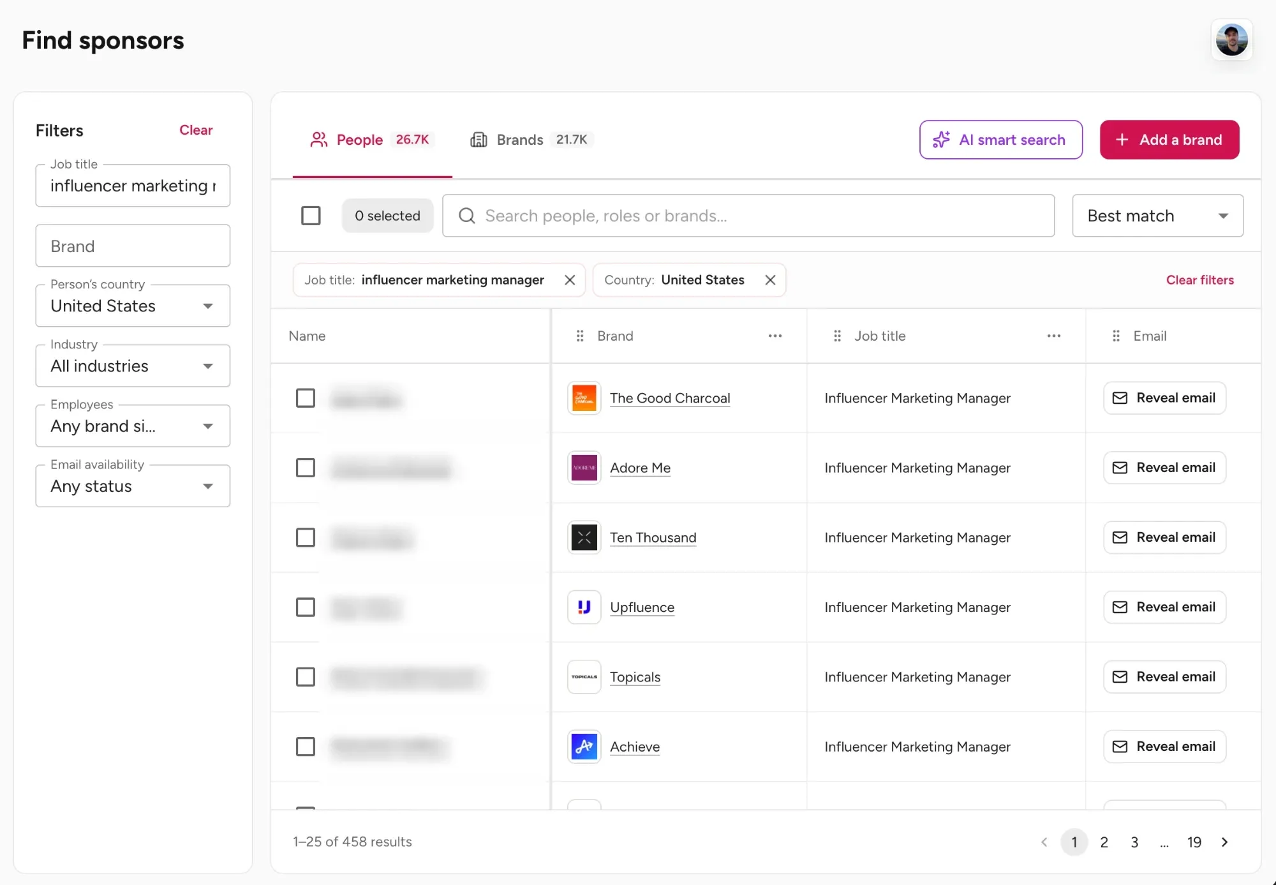Check the Ten Thousand row checkbox
This screenshot has height=885, width=1276.
pos(306,537)
